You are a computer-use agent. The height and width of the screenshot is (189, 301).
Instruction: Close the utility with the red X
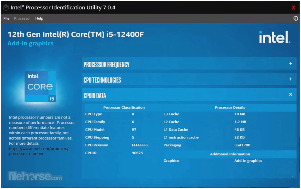pyautogui.click(x=293, y=8)
